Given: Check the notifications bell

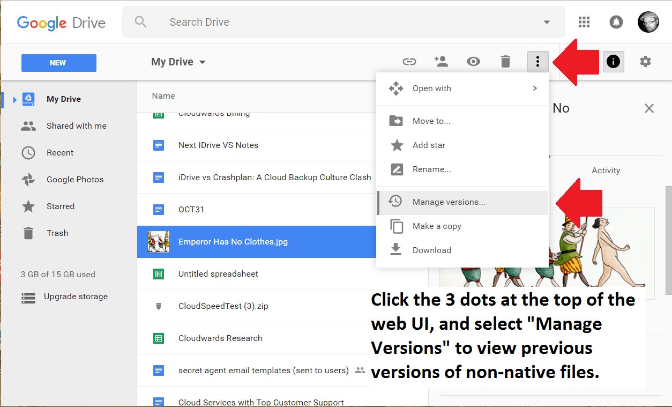Looking at the screenshot, I should coord(616,22).
